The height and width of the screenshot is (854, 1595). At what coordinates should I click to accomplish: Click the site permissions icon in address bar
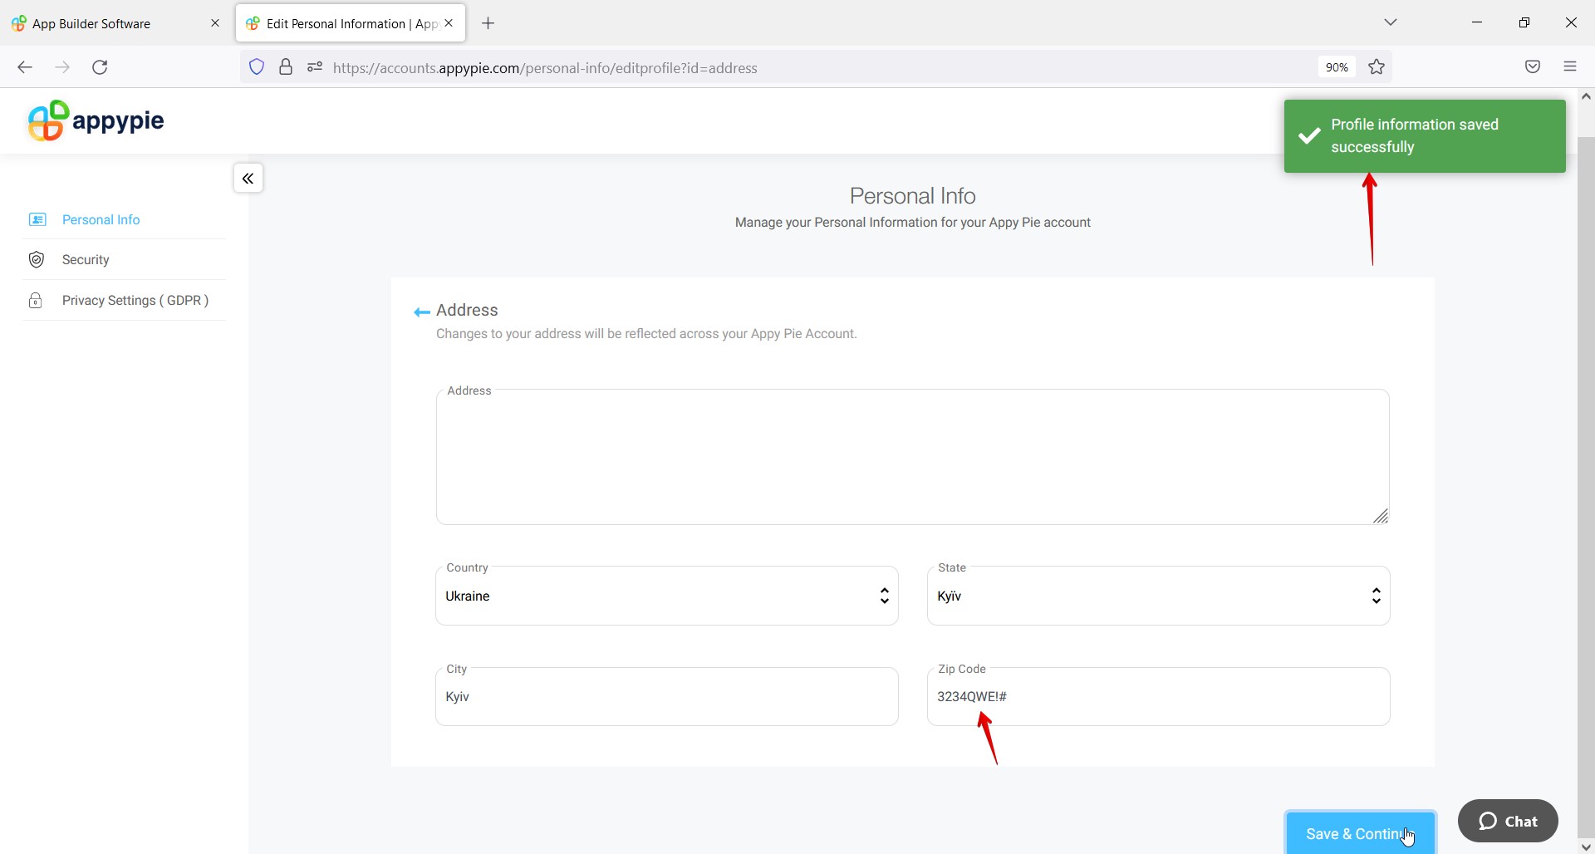[x=315, y=67]
